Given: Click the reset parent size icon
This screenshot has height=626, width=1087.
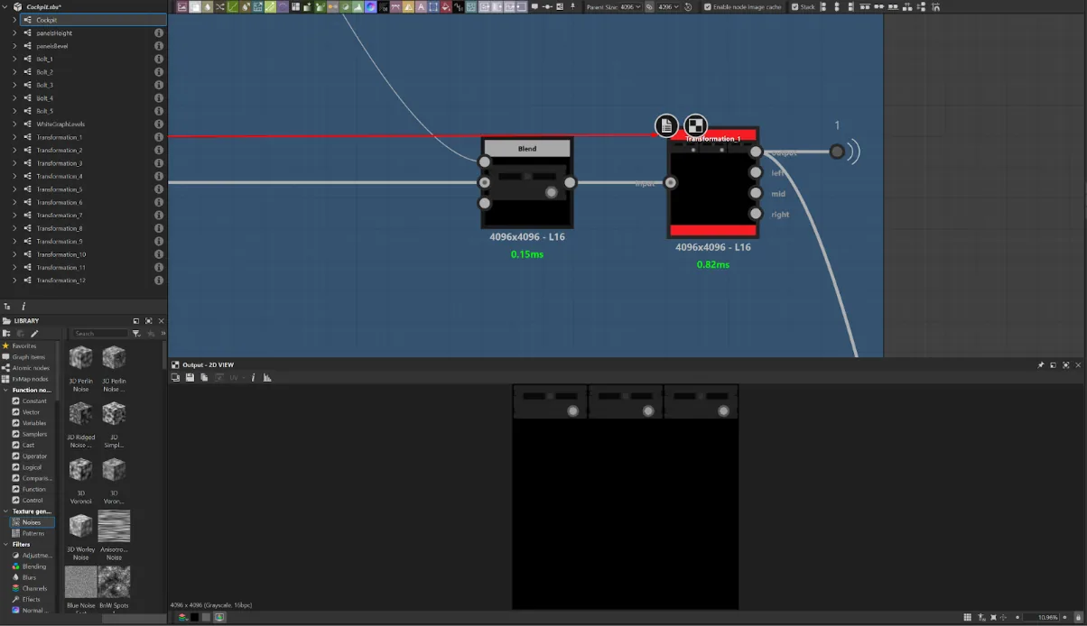Looking at the screenshot, I should (688, 6).
